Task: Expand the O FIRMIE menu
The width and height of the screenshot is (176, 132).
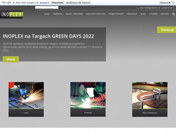Action: (153, 14)
